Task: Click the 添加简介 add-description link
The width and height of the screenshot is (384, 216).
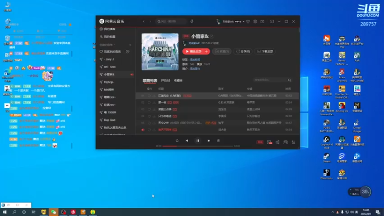Action: tap(195, 69)
